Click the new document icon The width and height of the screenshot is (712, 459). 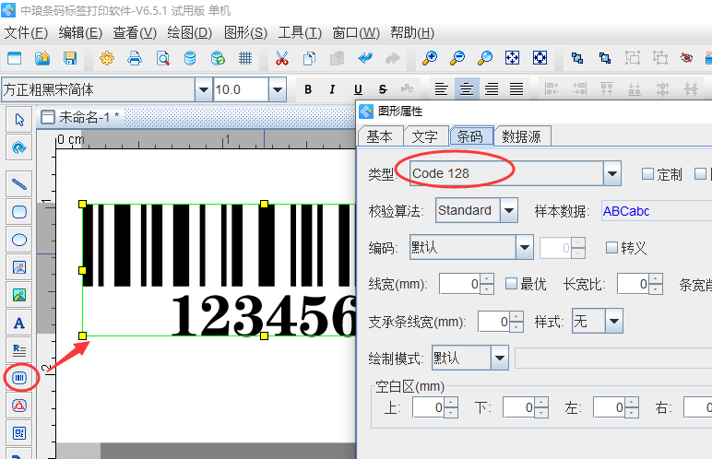[15, 58]
